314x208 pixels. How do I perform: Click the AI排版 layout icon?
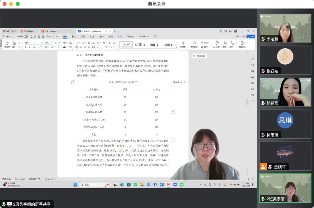point(217,44)
